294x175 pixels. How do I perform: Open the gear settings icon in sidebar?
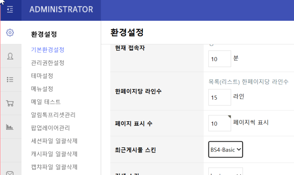click(x=10, y=33)
